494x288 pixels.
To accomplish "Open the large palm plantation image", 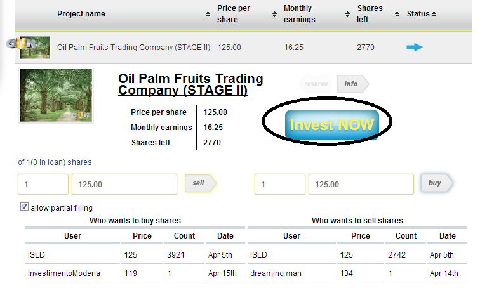I will tap(57, 95).
